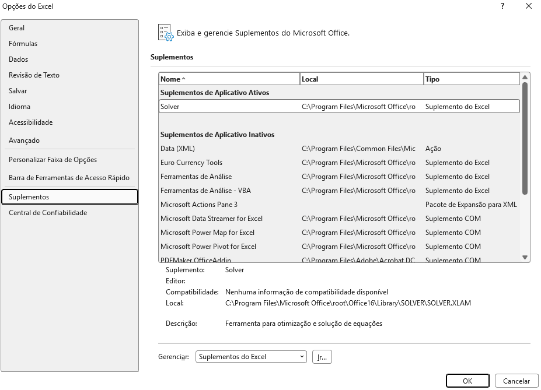Open Personalizar Faixa de Opções
This screenshot has height=390, width=541.
69,160
